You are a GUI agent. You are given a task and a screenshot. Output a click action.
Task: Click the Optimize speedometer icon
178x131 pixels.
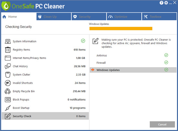pyautogui.click(x=110, y=17)
